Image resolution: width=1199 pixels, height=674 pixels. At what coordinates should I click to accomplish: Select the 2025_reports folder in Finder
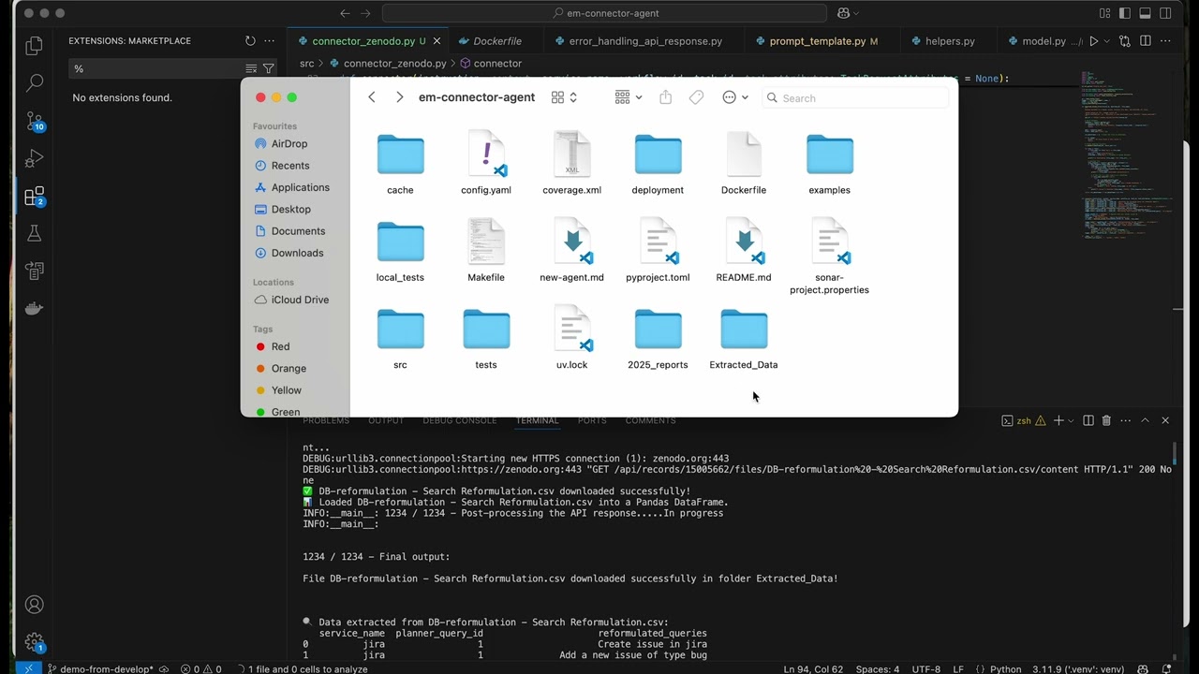coord(658,339)
